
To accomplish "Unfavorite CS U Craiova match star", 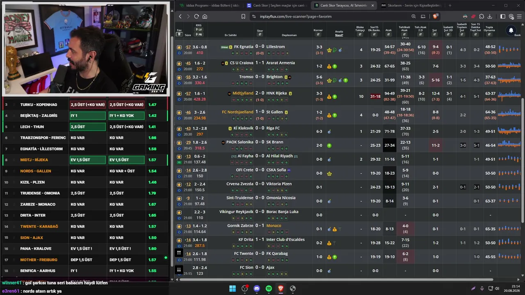I will pyautogui.click(x=179, y=64).
